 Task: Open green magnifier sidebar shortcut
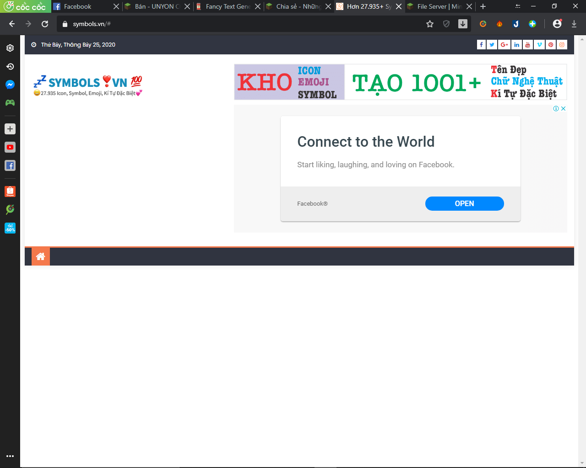click(10, 209)
